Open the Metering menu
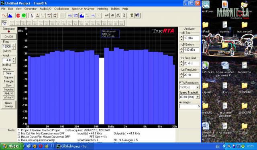Viewport: 257px width, 150px height. coord(103,9)
